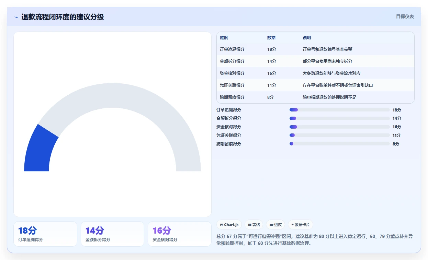Select the 跨期留痕得分 table row label
Image resolution: width=428 pixels, height=260 pixels.
click(x=232, y=97)
